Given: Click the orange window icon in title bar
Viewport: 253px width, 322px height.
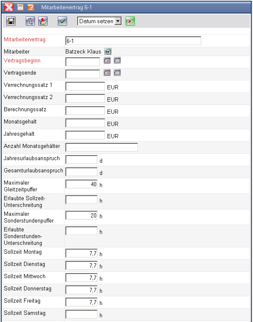Looking at the screenshot, I should (20, 7).
